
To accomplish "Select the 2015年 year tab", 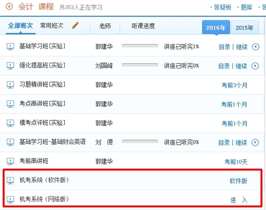I will tap(245, 28).
